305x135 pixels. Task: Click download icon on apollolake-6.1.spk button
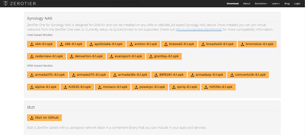point(91,44)
